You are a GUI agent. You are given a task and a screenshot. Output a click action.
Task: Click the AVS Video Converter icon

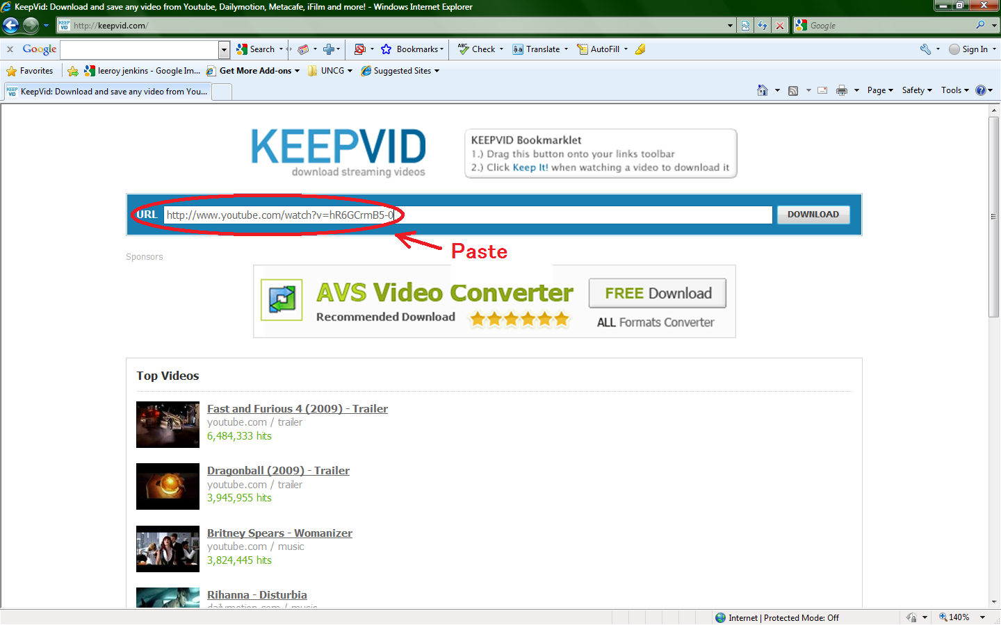tap(282, 300)
